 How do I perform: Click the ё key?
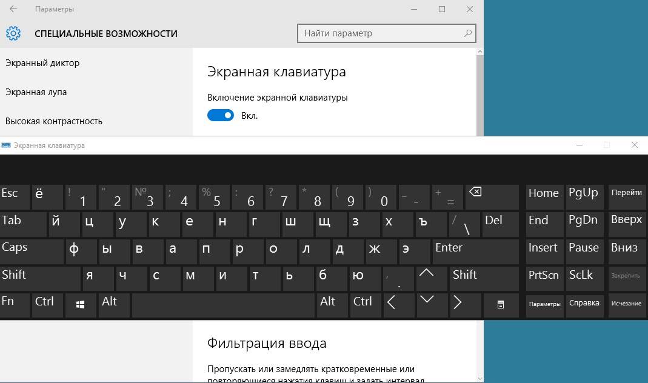click(47, 197)
